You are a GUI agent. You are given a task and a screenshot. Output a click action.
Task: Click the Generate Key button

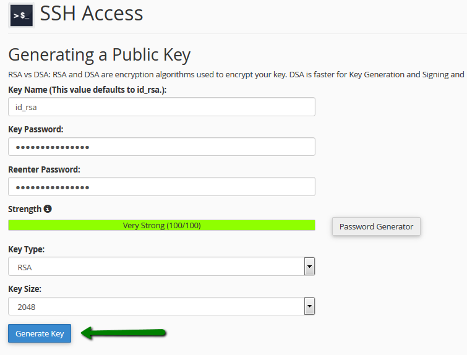click(40, 333)
